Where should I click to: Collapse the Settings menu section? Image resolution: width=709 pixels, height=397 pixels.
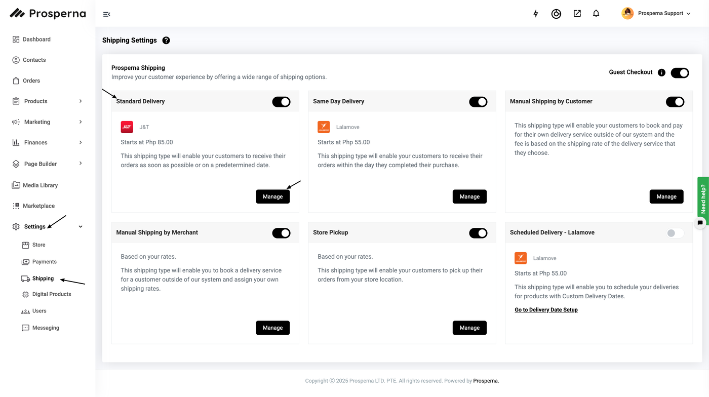tap(81, 227)
